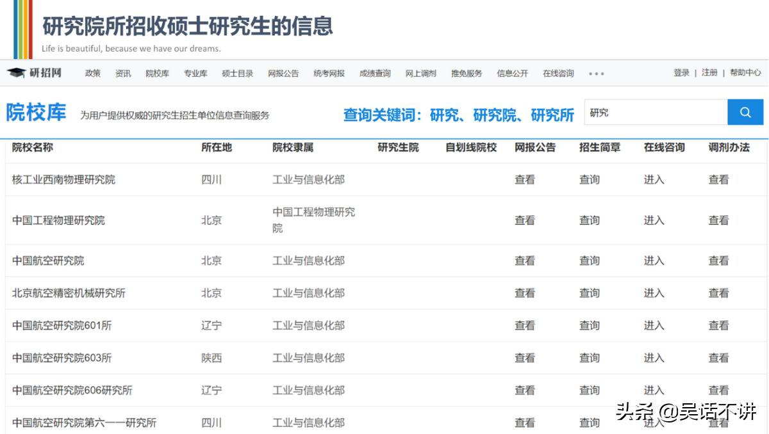Click 查询 admissions brochure for 中国航空研究院601所
Screen dimensions: 769x434
[588, 325]
